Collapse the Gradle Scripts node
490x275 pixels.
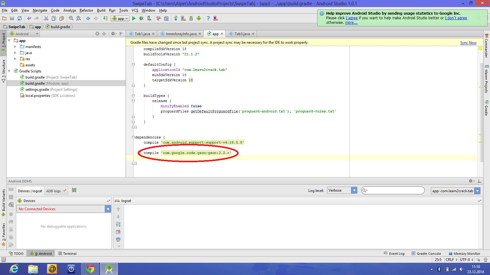point(9,71)
